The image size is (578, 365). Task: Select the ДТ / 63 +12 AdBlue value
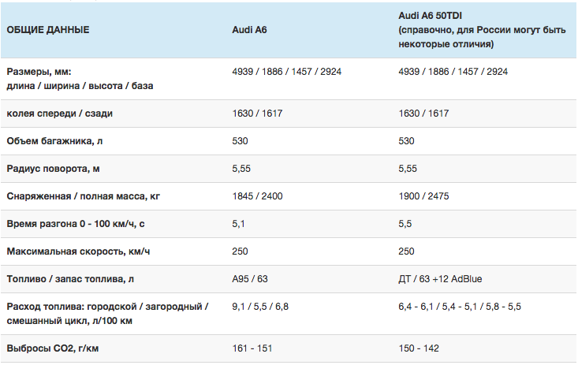pos(440,279)
